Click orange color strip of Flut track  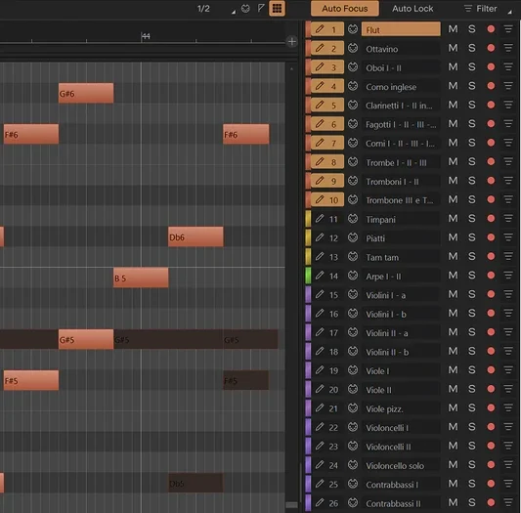pyautogui.click(x=308, y=29)
